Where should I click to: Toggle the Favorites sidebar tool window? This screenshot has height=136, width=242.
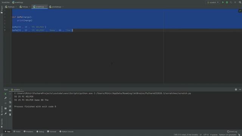pyautogui.click(x=2, y=123)
